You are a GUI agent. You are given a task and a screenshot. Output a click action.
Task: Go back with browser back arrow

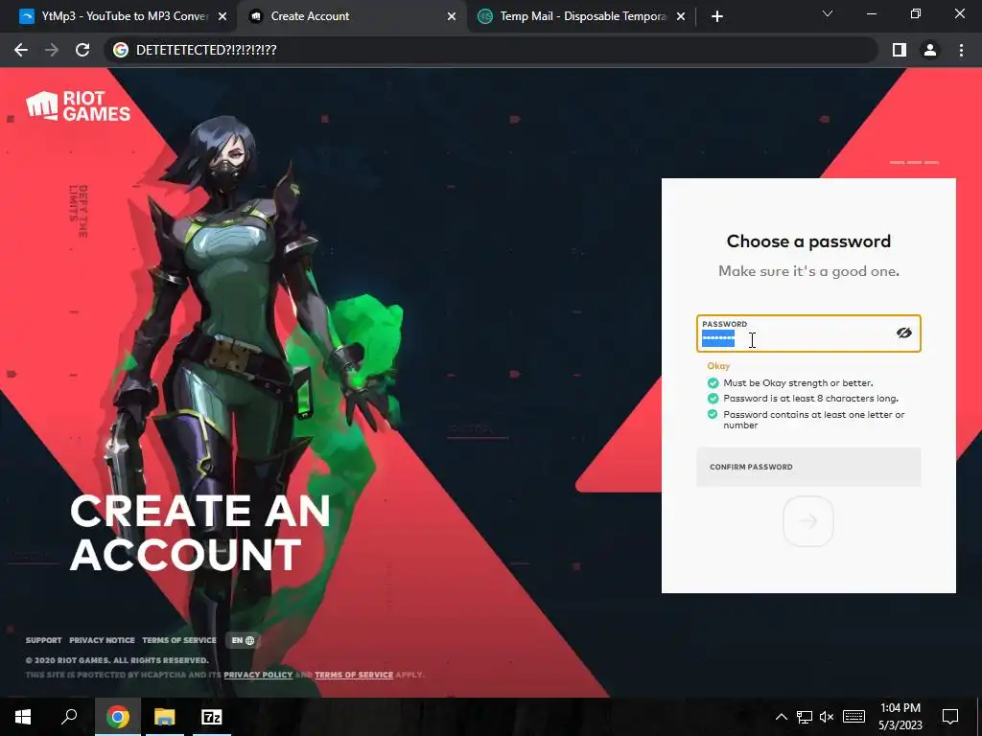(21, 50)
